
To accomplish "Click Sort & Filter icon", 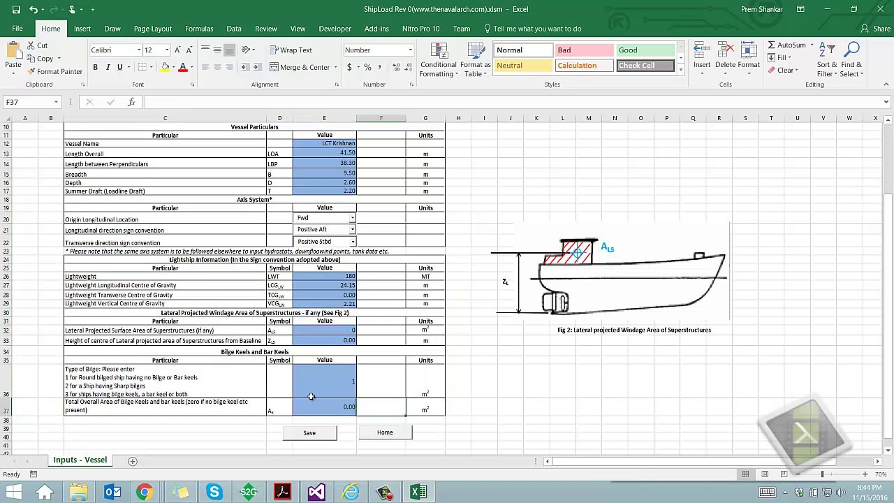I will tap(826, 50).
